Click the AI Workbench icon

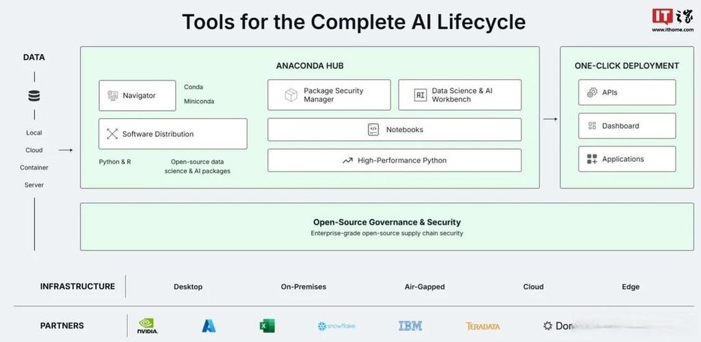420,95
